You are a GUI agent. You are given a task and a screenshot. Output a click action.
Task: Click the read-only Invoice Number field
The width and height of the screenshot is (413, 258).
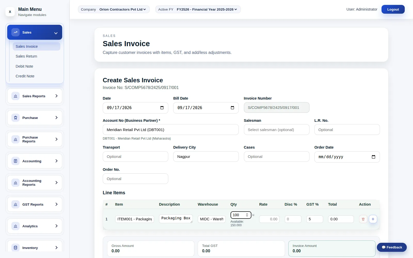click(x=276, y=108)
